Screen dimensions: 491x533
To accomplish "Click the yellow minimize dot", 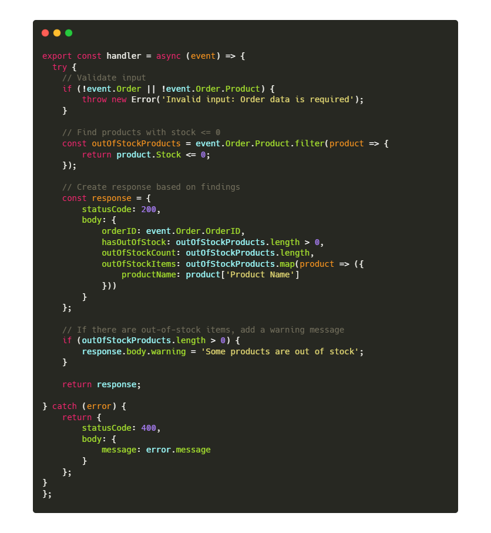I will 57,33.
